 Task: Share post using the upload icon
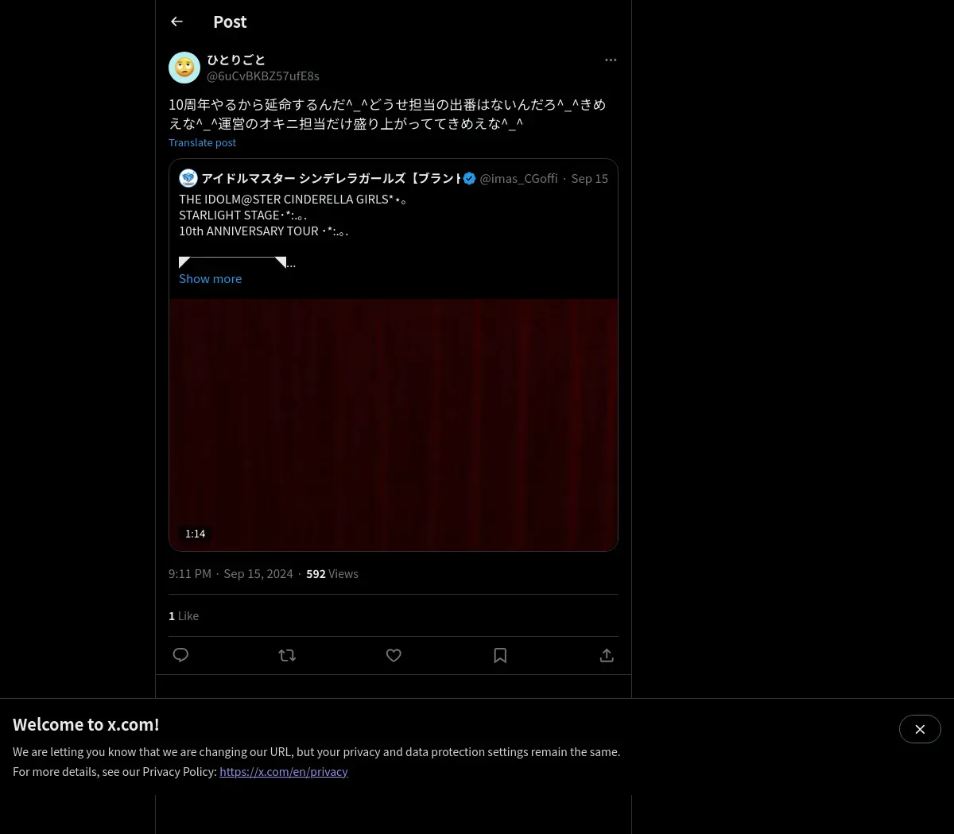pyautogui.click(x=607, y=655)
